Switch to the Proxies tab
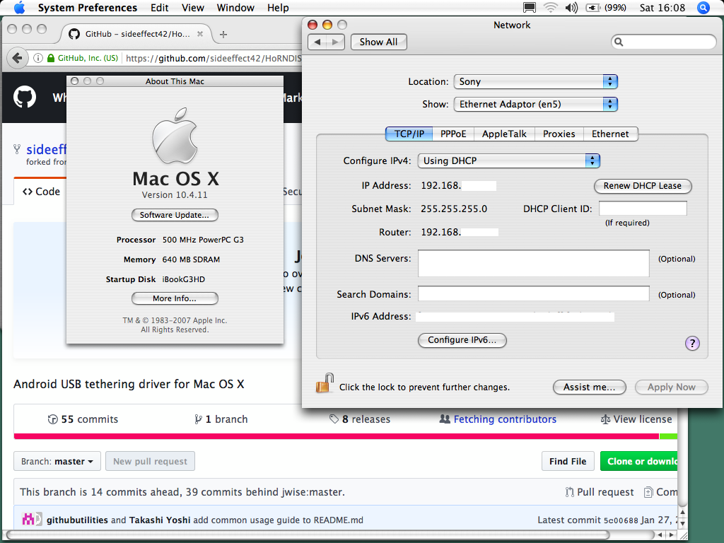This screenshot has width=724, height=543. (559, 134)
